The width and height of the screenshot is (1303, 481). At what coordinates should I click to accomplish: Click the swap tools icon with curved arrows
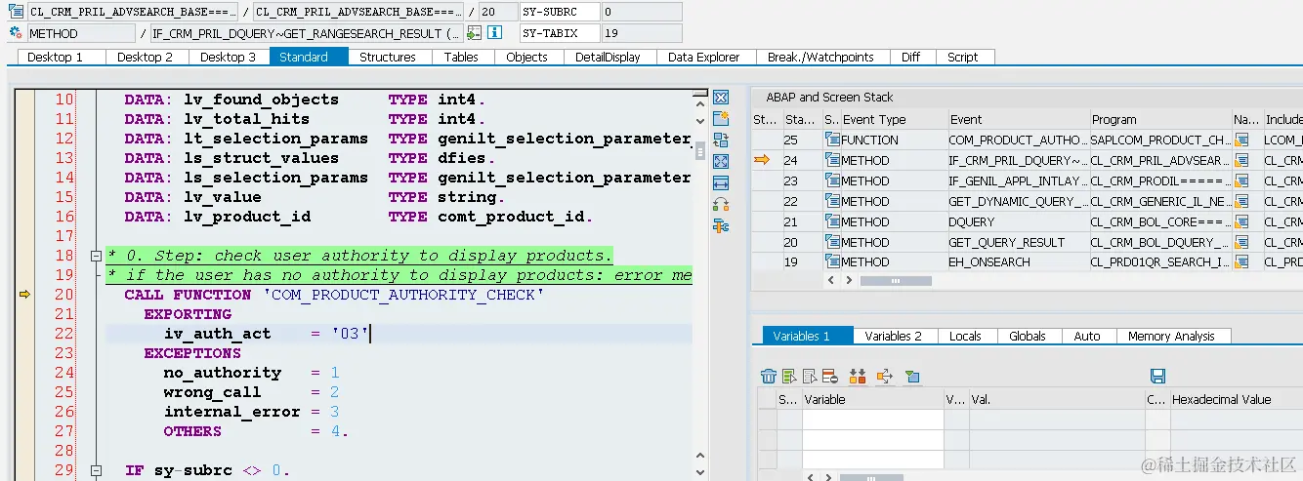click(x=722, y=205)
